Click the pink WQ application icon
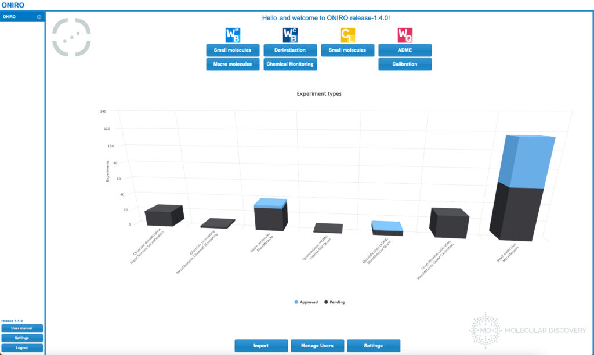Screen dimensions: 594x355 (404, 35)
